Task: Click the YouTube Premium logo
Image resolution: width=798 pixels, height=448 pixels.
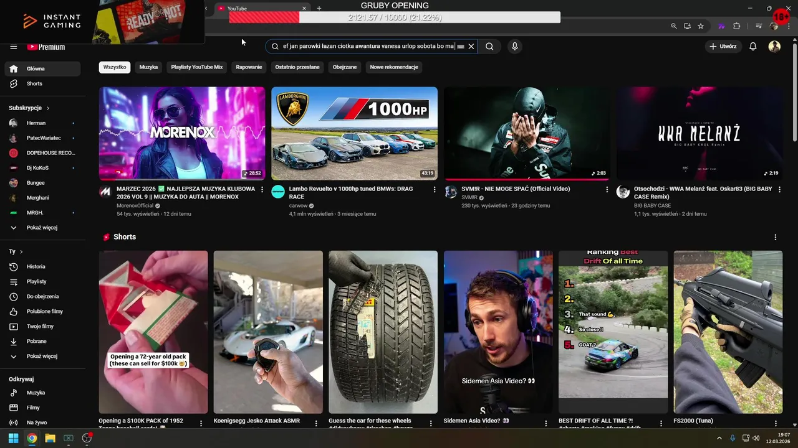Action: [x=46, y=47]
